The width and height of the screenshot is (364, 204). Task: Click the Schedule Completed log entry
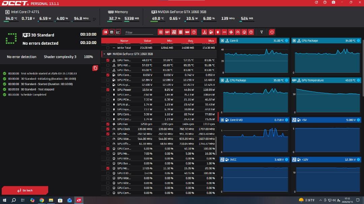(x=33, y=95)
